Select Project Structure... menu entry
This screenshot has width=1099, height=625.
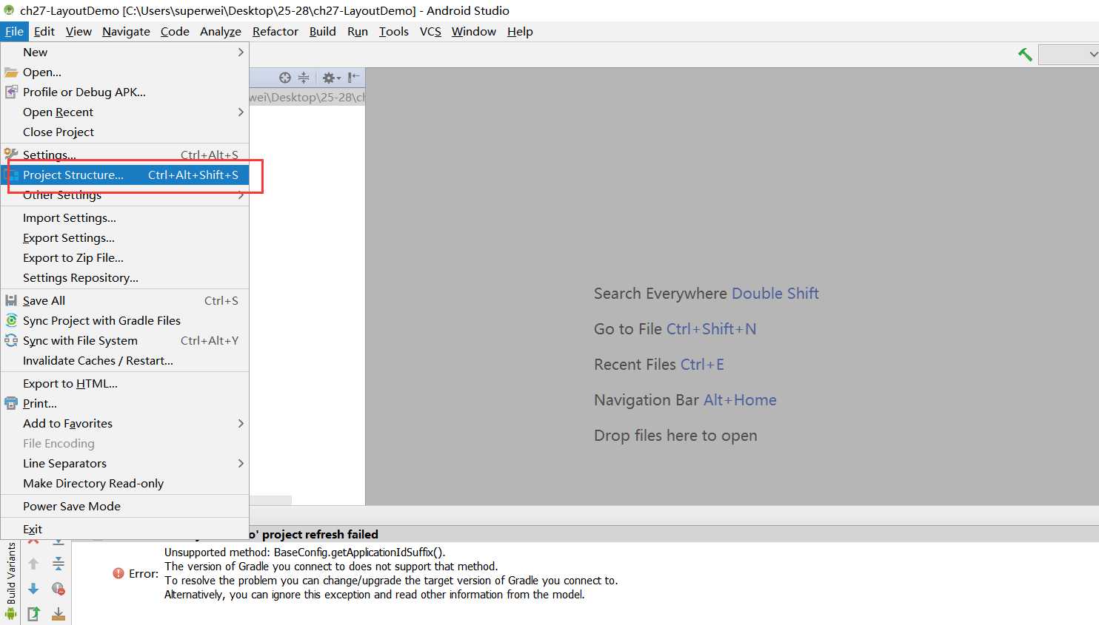tap(124, 175)
